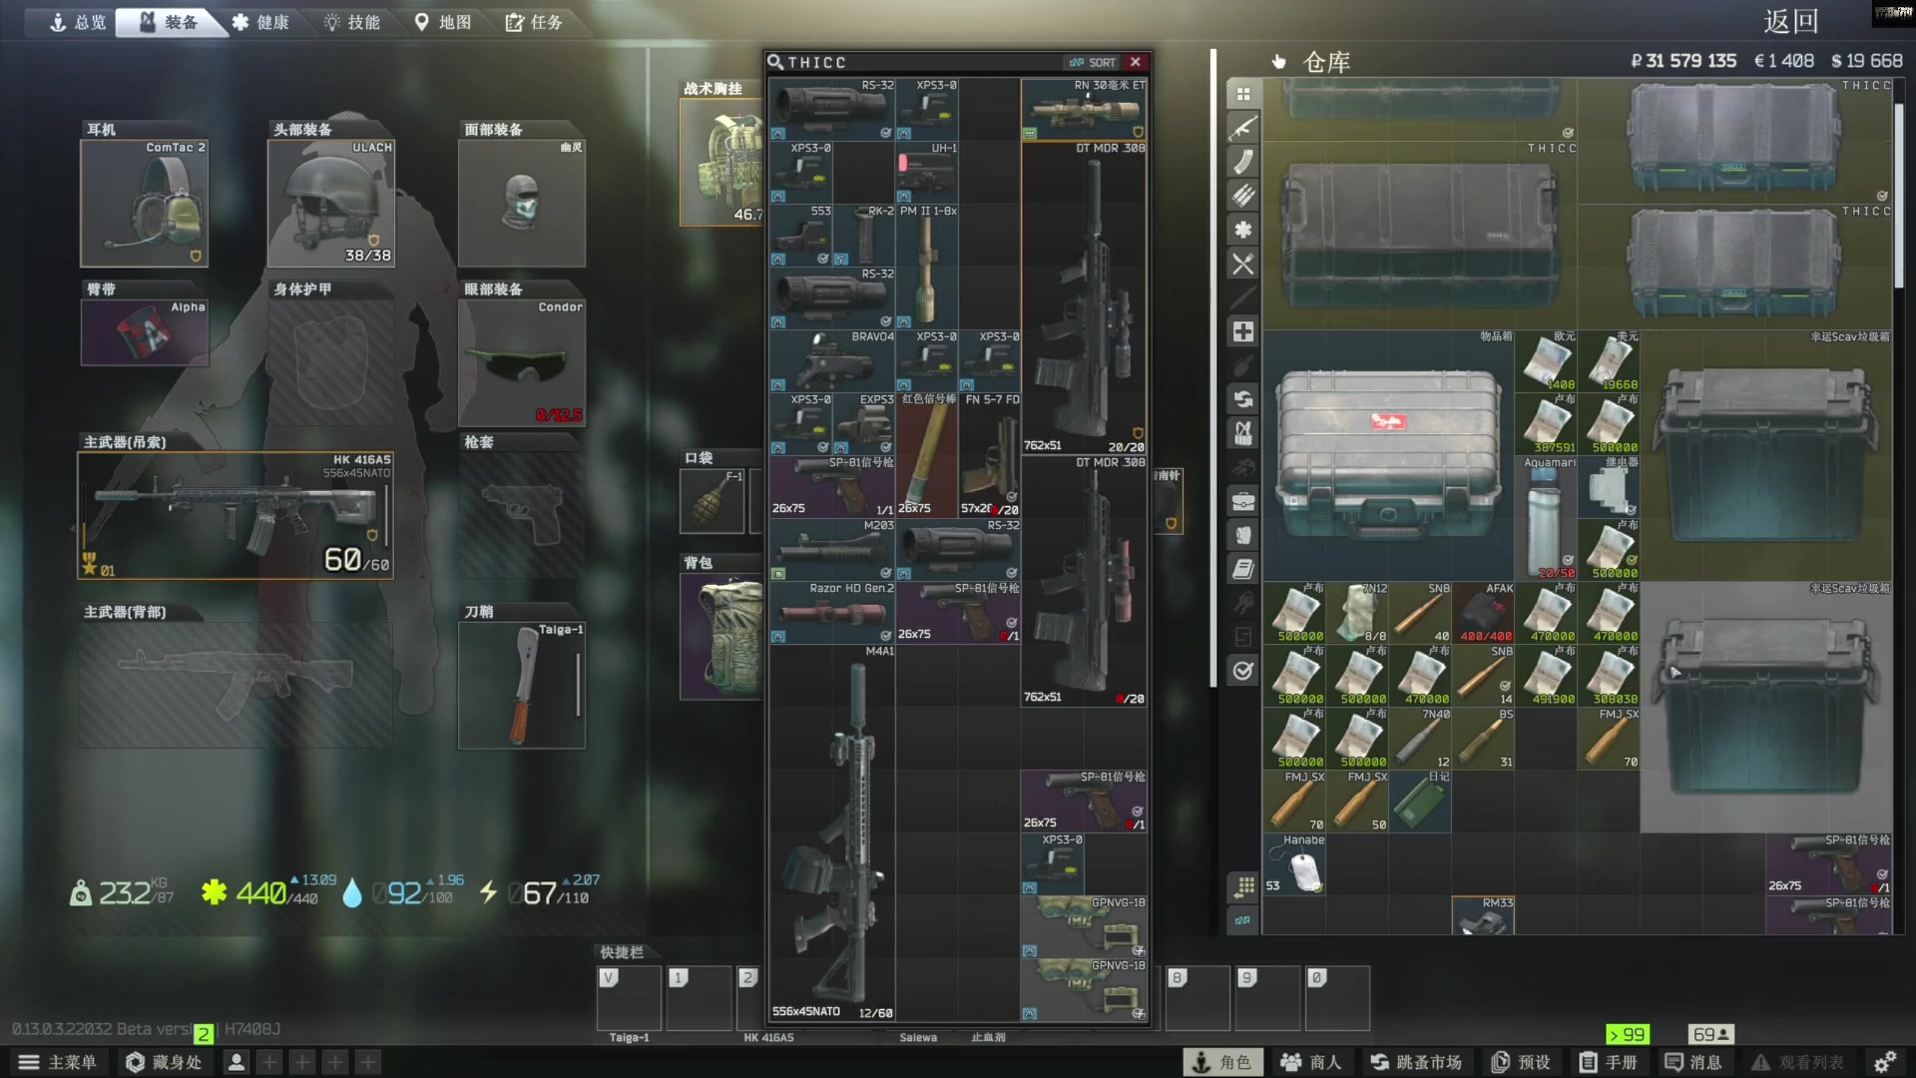Screen dimensions: 1916x1078
Task: Click stash auto-sort grid icon
Action: pyautogui.click(x=1243, y=886)
